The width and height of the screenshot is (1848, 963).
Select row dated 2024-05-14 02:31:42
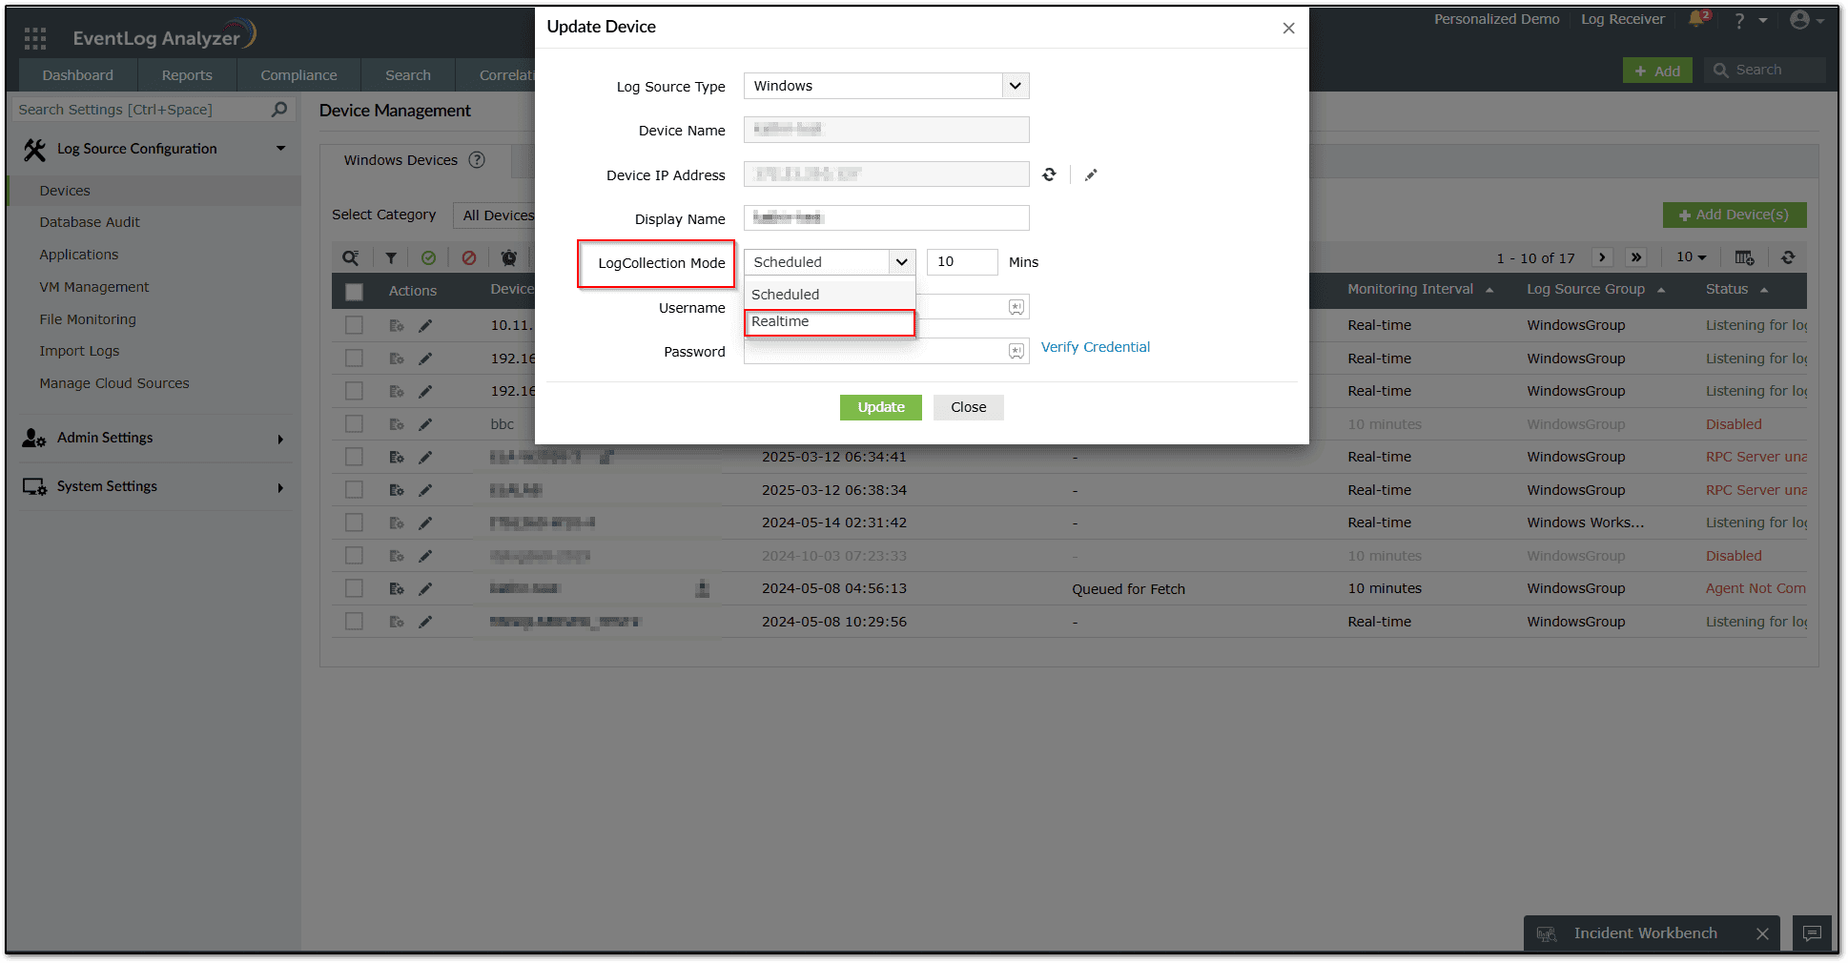point(354,522)
